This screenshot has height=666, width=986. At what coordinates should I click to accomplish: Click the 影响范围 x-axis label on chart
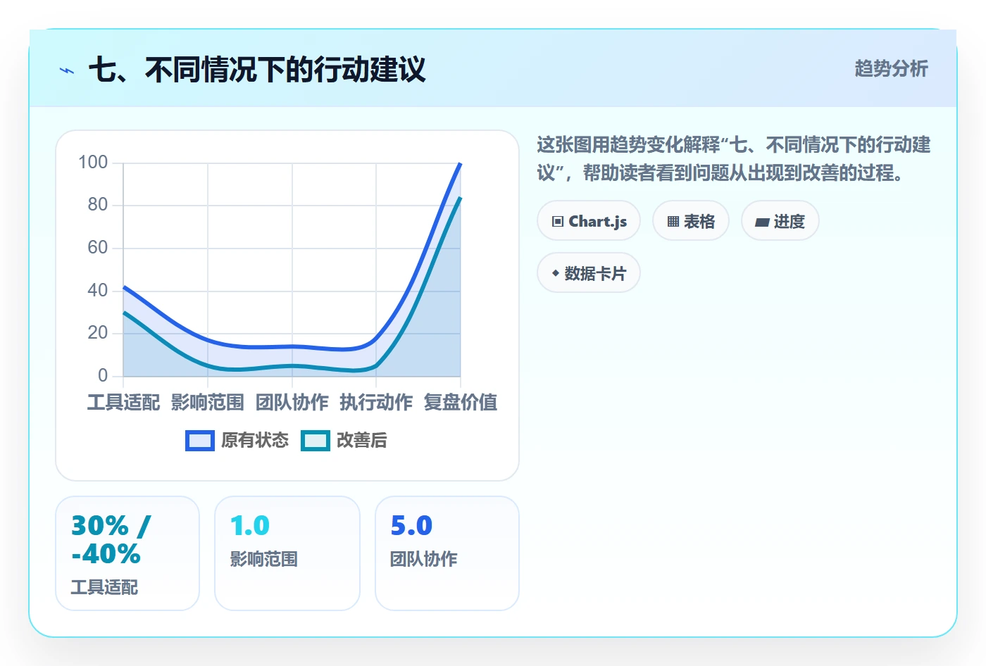point(208,403)
